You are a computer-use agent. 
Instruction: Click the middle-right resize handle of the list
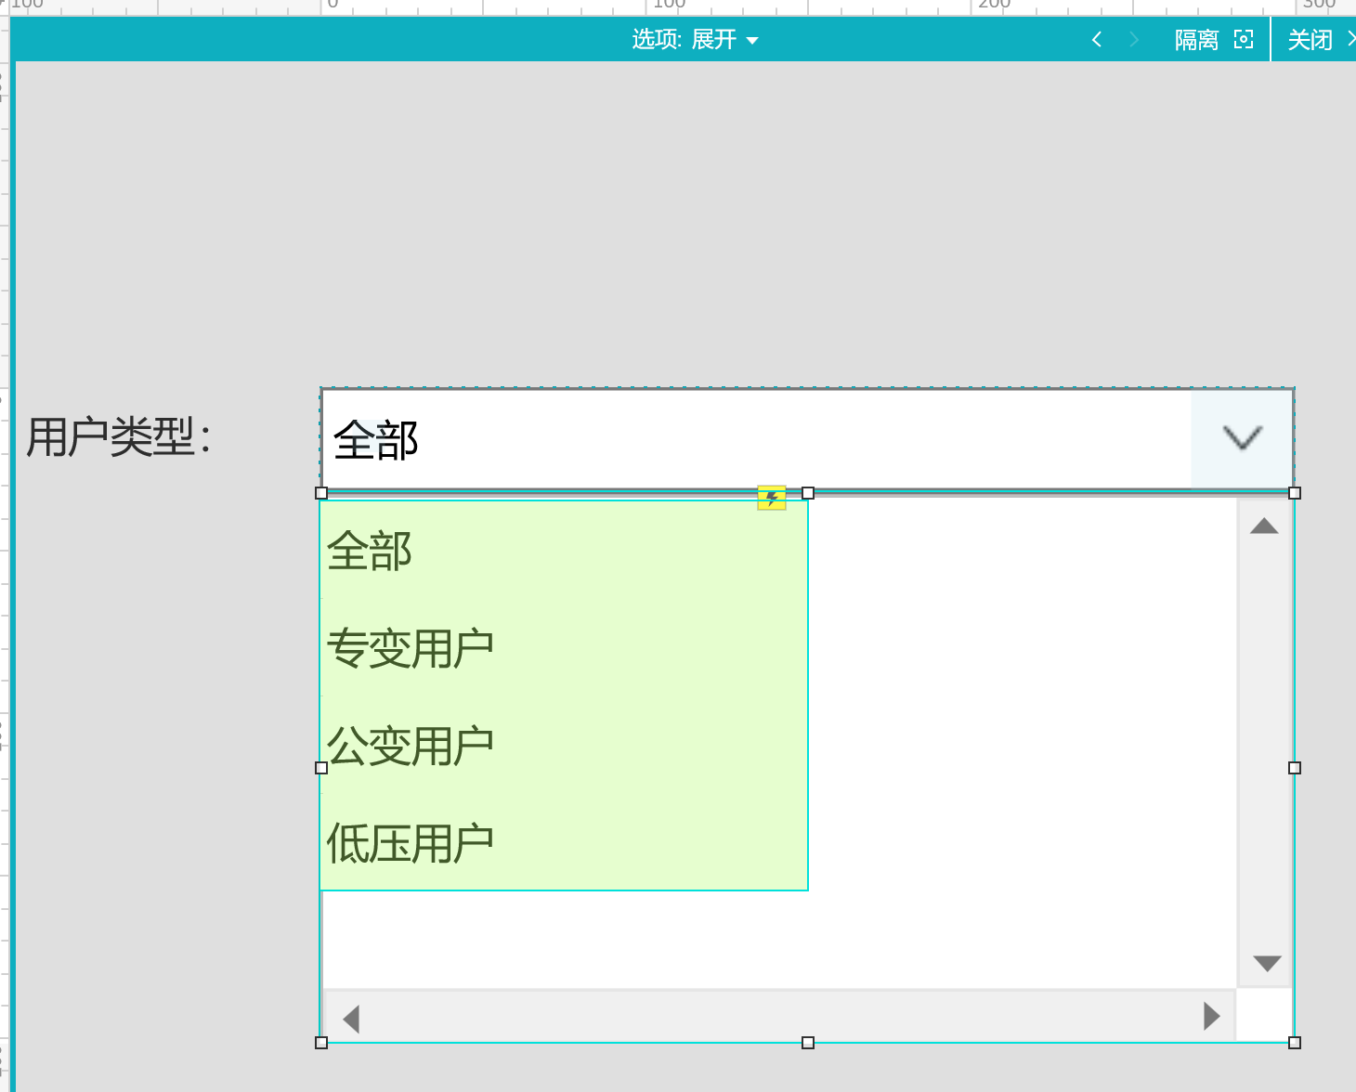point(1294,768)
